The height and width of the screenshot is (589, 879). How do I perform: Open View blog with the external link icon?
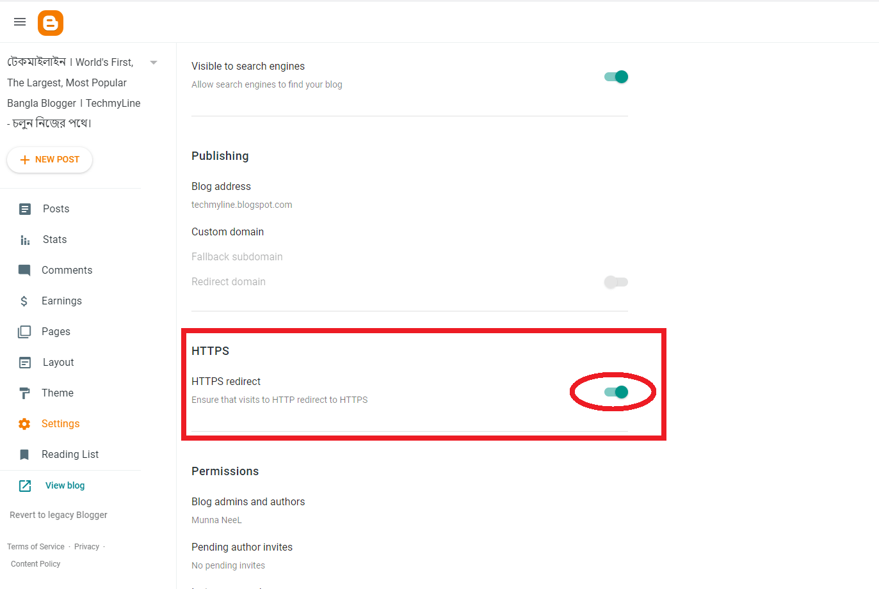[x=24, y=485]
